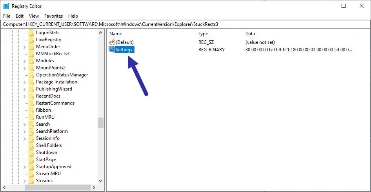Click the RunMRU folder icon
This screenshot has height=192, width=371.
[x=31, y=117]
